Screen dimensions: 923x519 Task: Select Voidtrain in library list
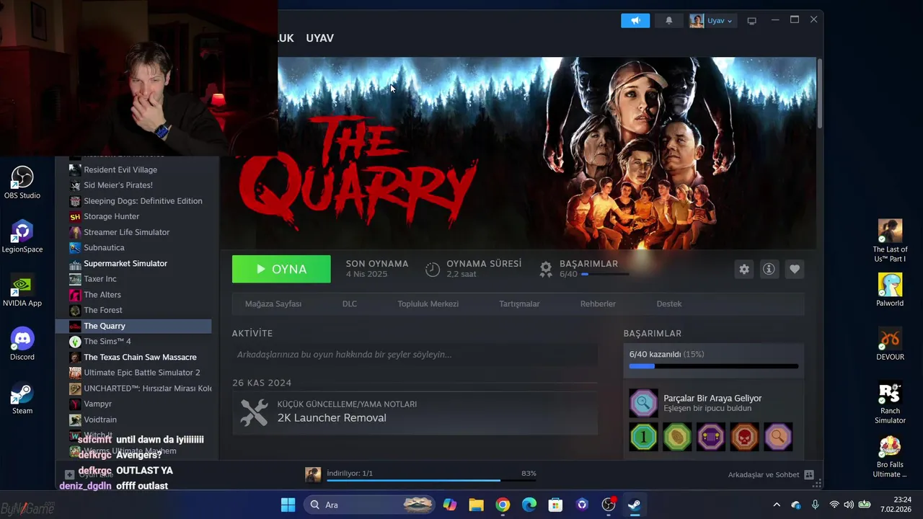100,420
